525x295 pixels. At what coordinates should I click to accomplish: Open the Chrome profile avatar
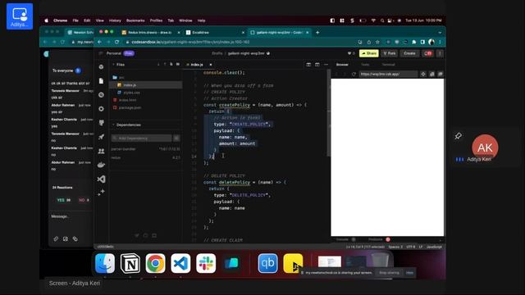coord(431,42)
